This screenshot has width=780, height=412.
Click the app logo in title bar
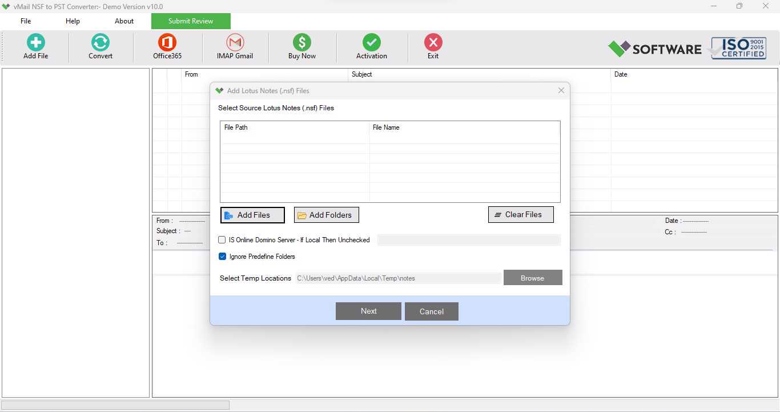[6, 6]
